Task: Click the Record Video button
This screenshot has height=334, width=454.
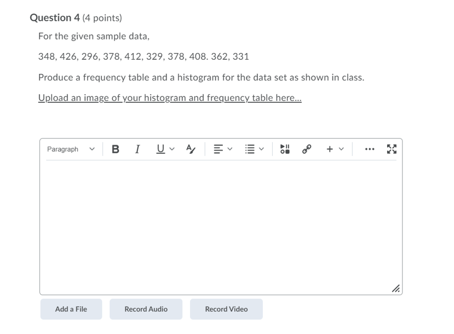Action: click(226, 309)
